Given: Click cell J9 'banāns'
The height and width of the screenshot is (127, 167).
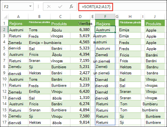Looking at the screenshot, I should 154,73.
